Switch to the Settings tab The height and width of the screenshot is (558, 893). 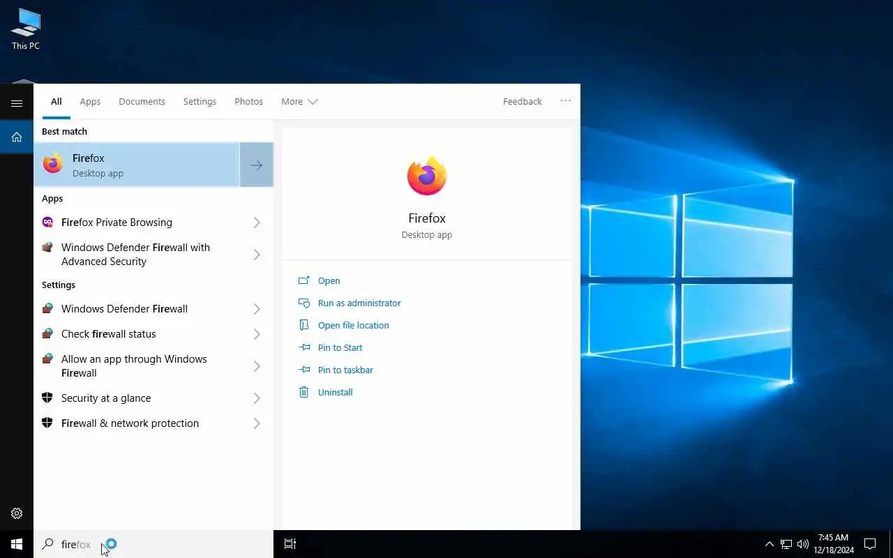pos(200,102)
